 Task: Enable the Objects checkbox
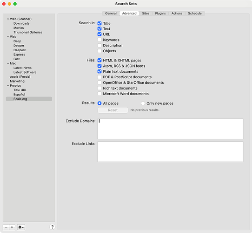[x=99, y=51]
